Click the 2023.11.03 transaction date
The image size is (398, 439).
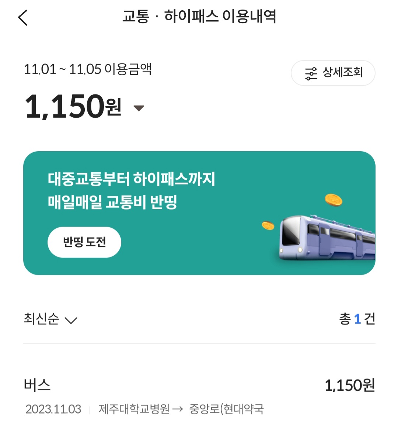(x=53, y=409)
